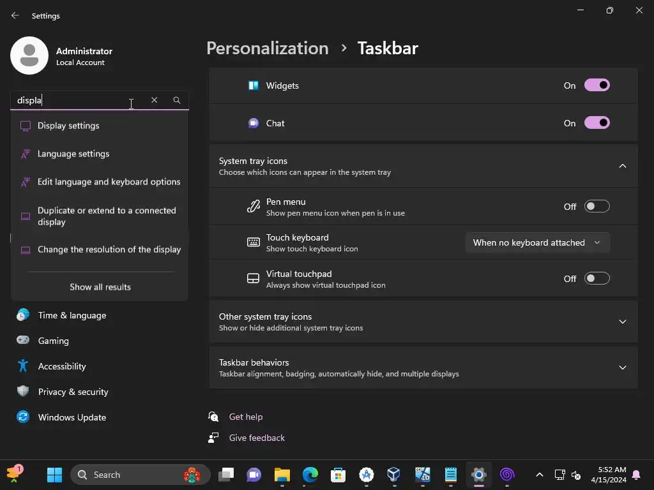
Task: Select Display settings search result
Action: (x=100, y=126)
